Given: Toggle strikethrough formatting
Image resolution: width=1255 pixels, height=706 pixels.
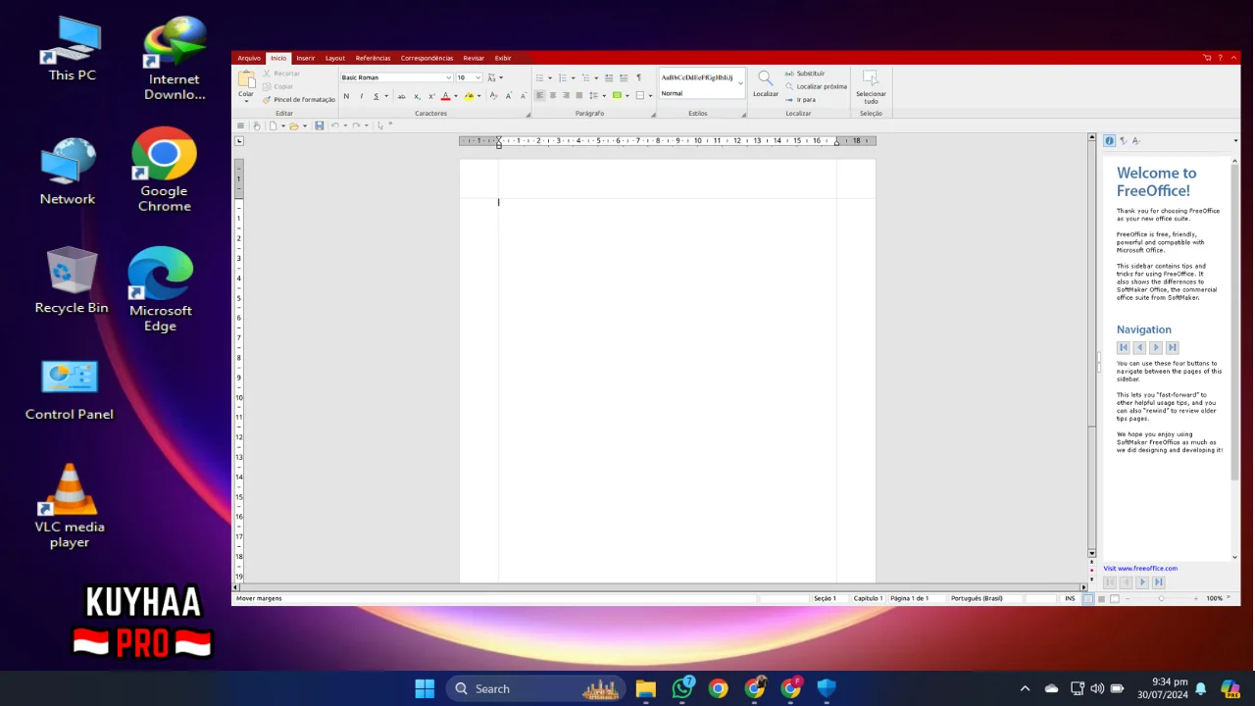Looking at the screenshot, I should coord(401,96).
